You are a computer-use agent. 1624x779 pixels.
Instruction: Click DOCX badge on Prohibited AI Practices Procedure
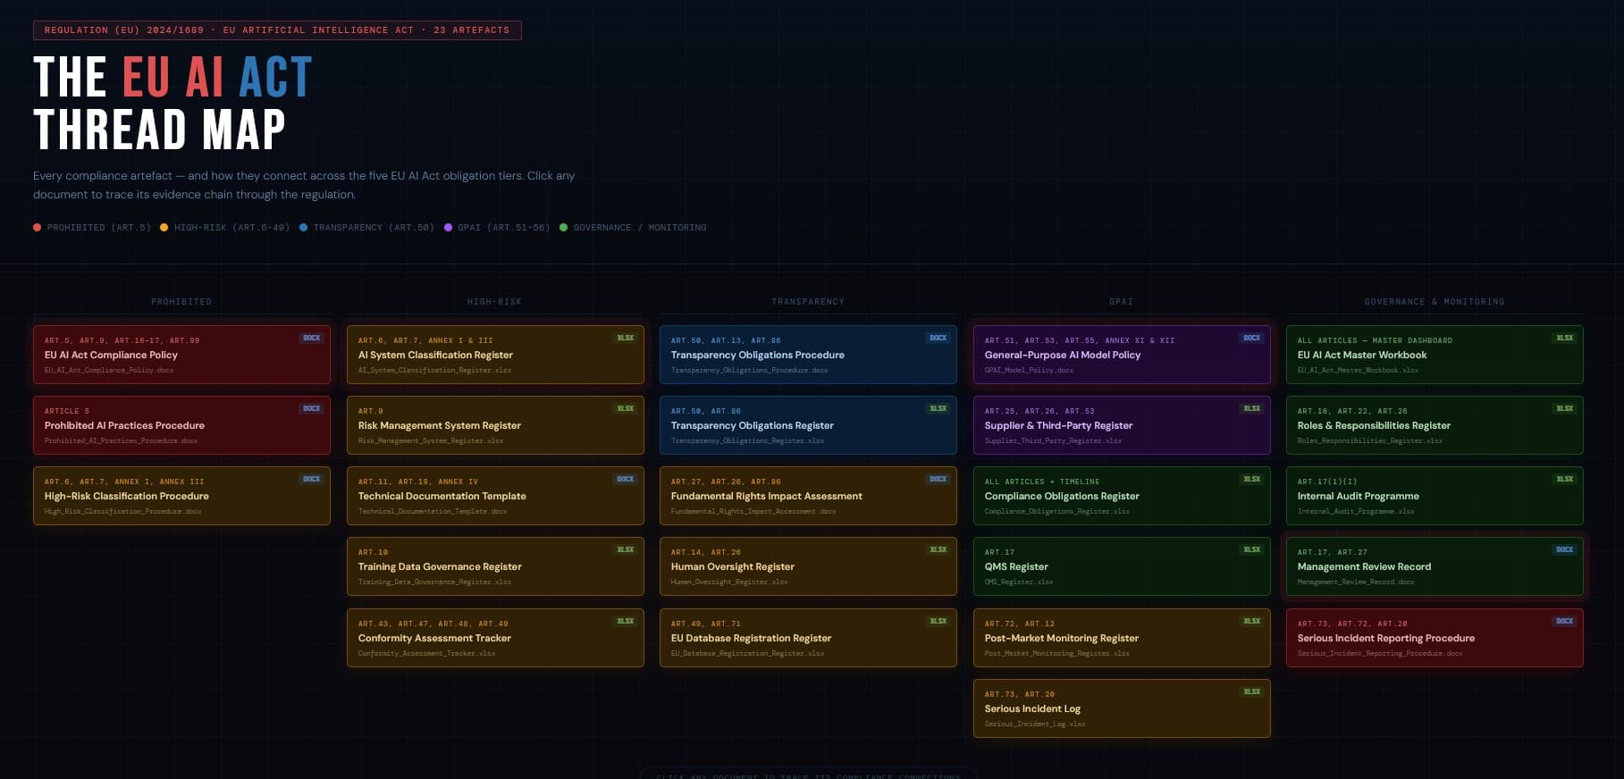(x=312, y=408)
